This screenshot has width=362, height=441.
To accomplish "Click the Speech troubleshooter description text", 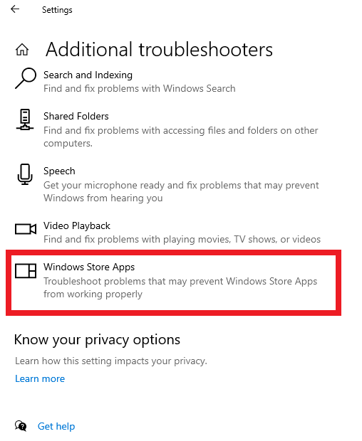I will 181,191.
